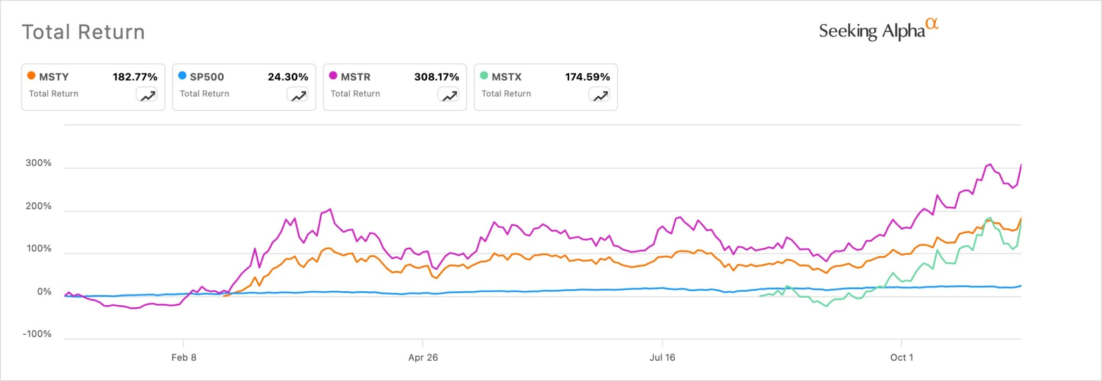Click the MSTY 182.77% return value
The width and height of the screenshot is (1102, 381).
135,77
